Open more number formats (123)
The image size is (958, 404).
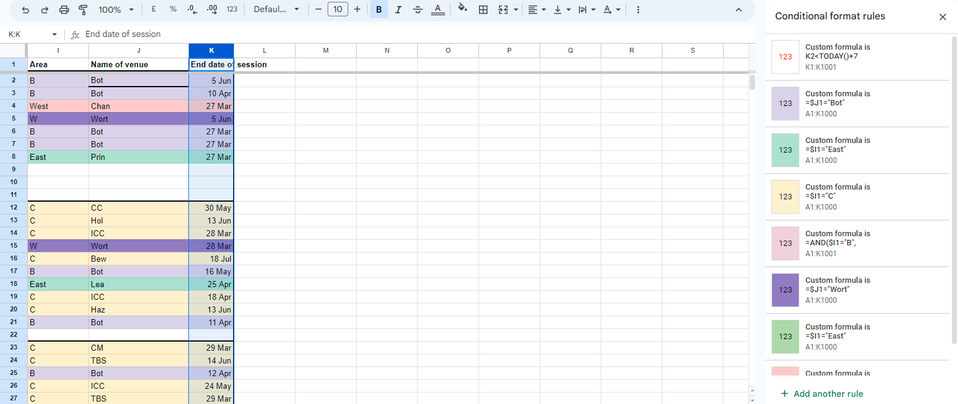tap(232, 9)
